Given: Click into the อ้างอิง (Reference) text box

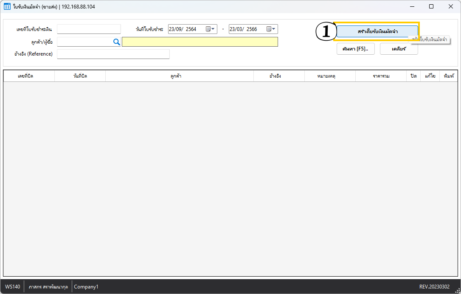Looking at the screenshot, I should pos(113,54).
